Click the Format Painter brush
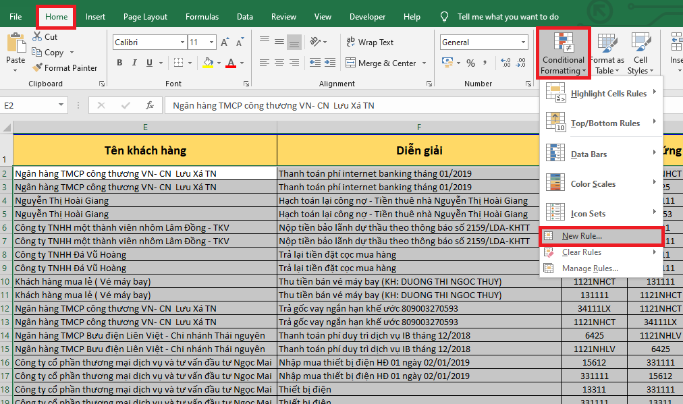This screenshot has height=404, width=683. tap(37, 67)
